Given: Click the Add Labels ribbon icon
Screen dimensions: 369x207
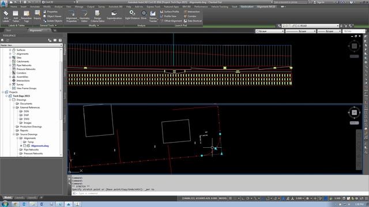Looking at the screenshot, I should [6, 16].
